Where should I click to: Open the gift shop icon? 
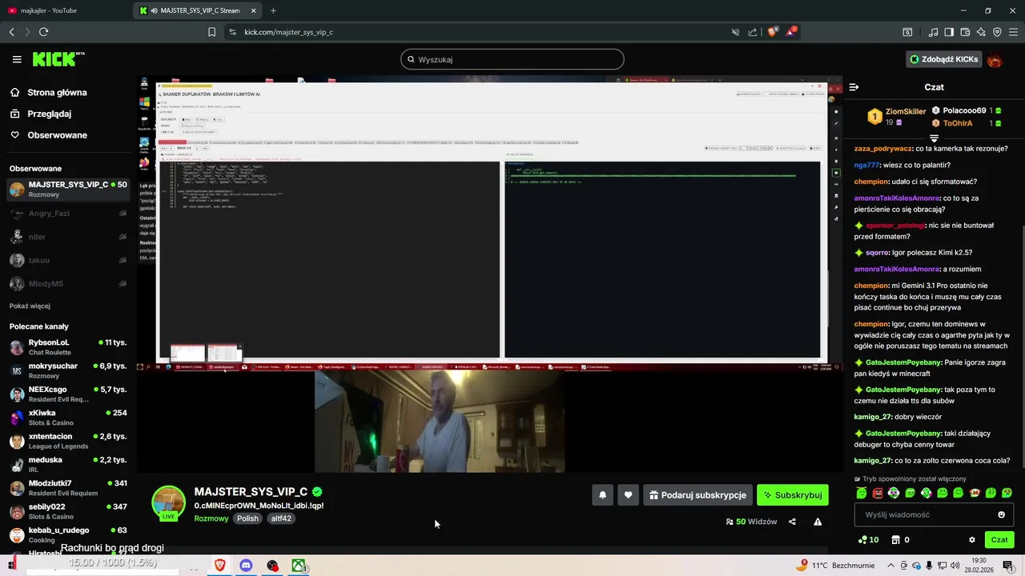click(x=896, y=540)
